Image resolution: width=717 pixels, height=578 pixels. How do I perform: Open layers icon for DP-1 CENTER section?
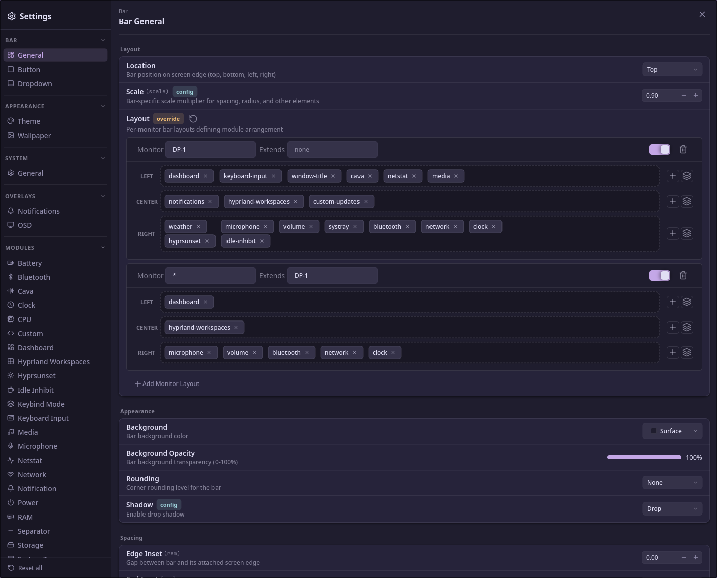tap(687, 201)
